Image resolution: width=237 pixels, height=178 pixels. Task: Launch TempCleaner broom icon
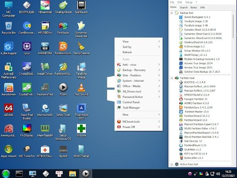point(81,48)
